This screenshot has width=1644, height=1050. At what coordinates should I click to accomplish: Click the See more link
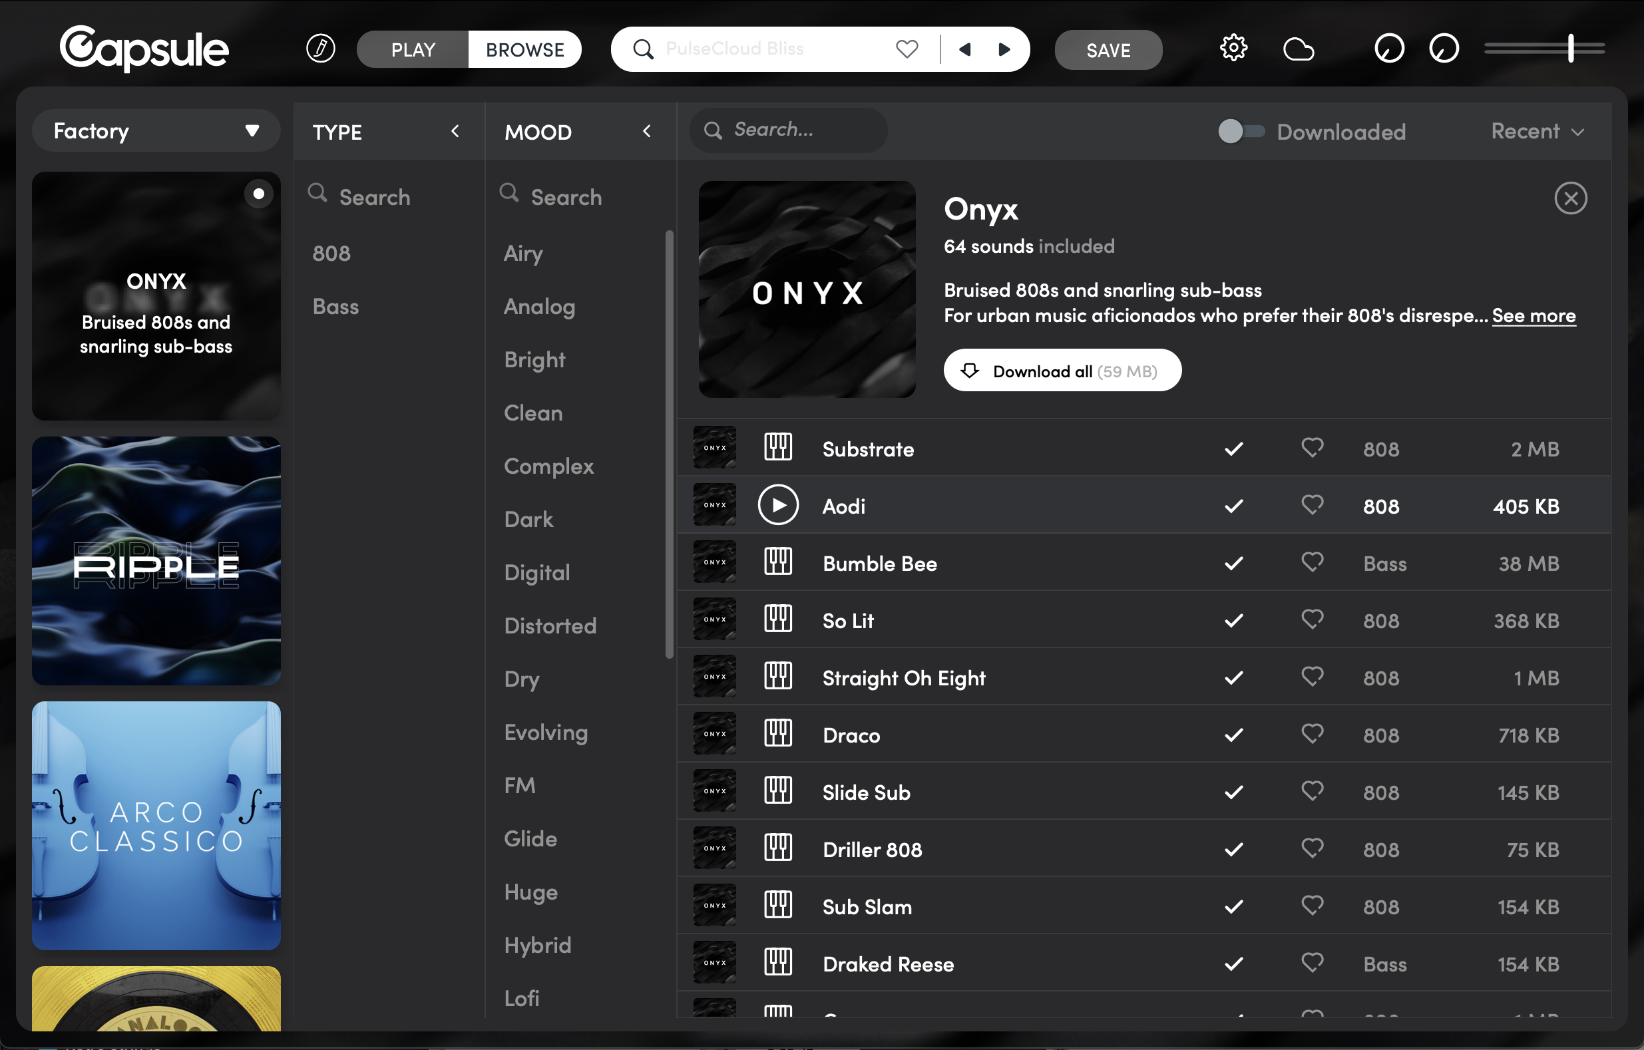(1534, 316)
